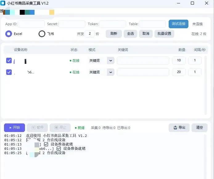Viewport: 214px width, 179px height.
Task: Close the 小红书商品采集工具 window
Action: click(207, 3)
